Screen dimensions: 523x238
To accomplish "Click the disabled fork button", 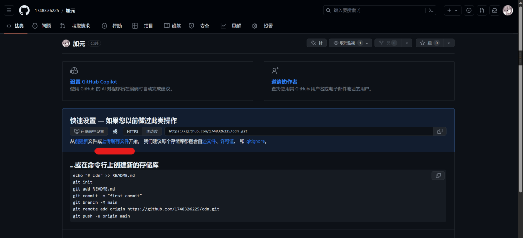I will pos(388,43).
